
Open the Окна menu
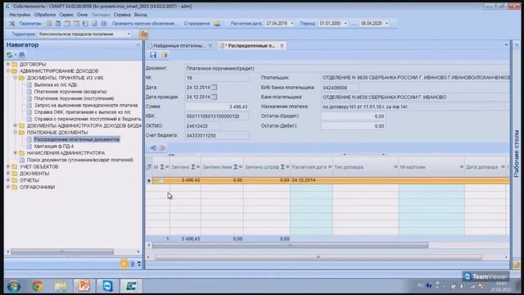(x=82, y=15)
